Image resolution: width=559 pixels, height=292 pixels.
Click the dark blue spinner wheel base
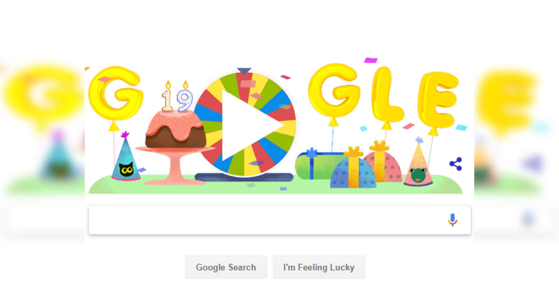244,177
